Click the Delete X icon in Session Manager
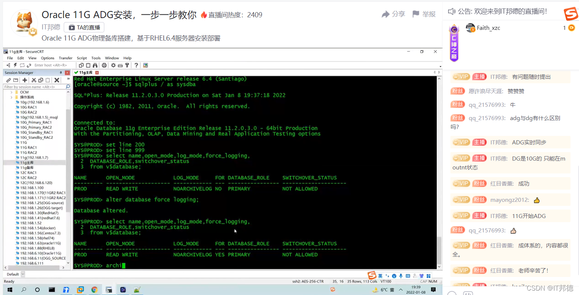 pyautogui.click(x=57, y=80)
